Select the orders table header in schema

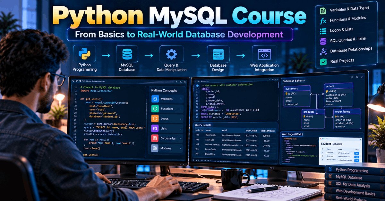(x=338, y=86)
